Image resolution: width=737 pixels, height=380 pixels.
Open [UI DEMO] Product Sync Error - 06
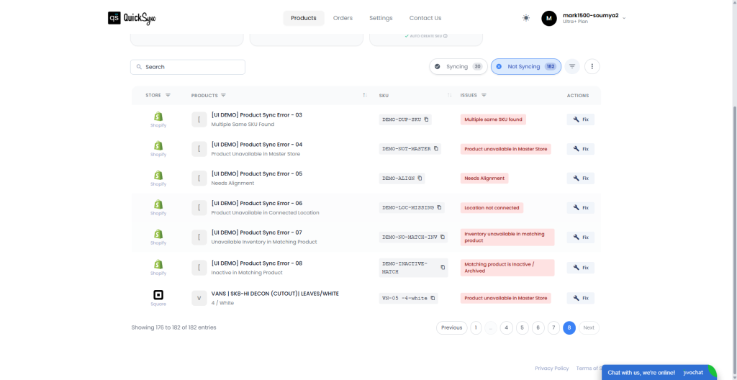coord(257,203)
